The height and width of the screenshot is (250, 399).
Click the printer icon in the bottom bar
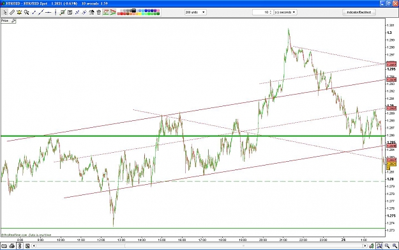(11, 246)
